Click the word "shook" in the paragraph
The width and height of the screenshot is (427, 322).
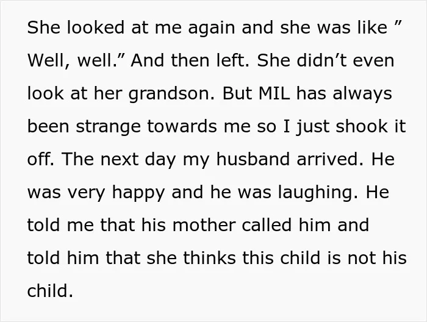(362, 127)
